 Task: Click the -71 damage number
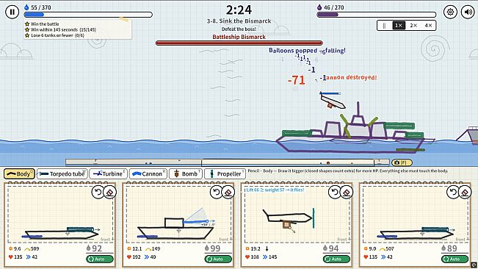click(x=297, y=80)
